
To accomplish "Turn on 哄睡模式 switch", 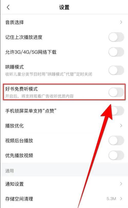I will tap(116, 70).
